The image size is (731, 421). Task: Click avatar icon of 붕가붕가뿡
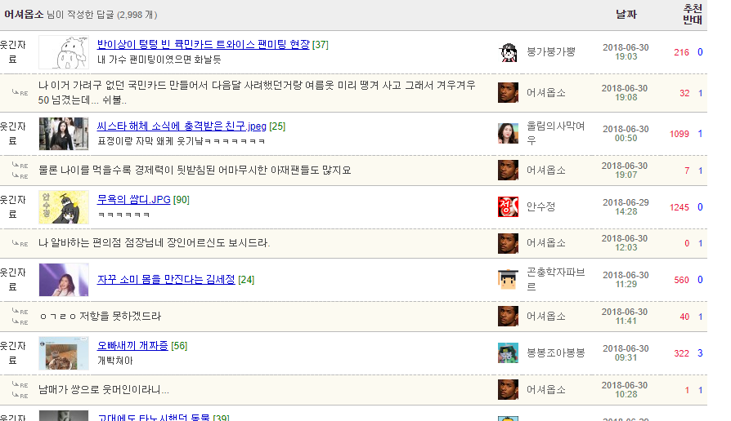pyautogui.click(x=508, y=52)
